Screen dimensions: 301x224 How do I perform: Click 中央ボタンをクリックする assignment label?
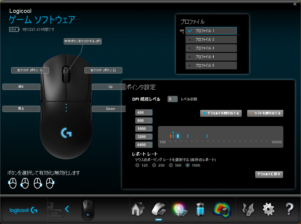(x=83, y=41)
